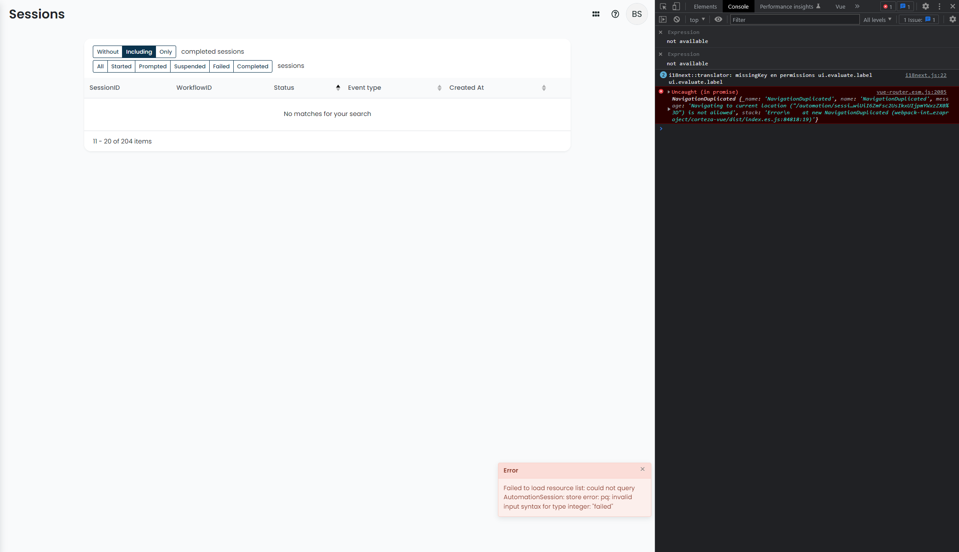Select the Without sessions toggle
Screen dimensions: 959x552
pos(107,52)
